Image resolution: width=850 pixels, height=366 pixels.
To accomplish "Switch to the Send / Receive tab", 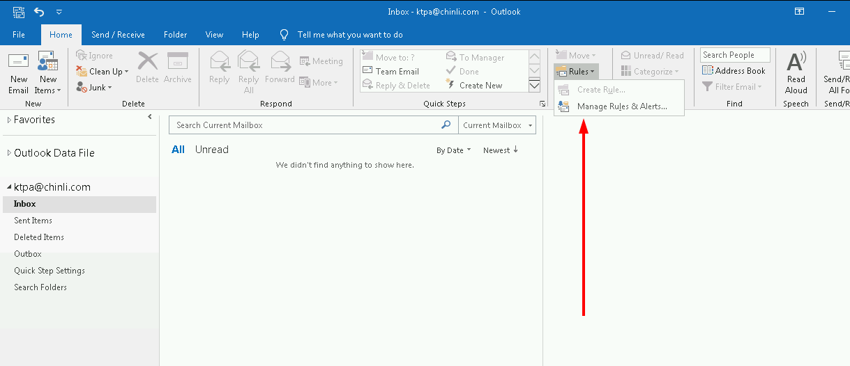I will pos(119,35).
